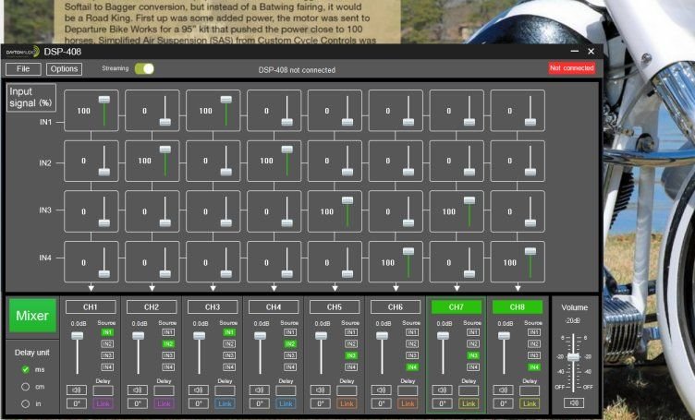Click the Dayton Audio logo in title bar
The height and width of the screenshot is (420, 695).
[22, 52]
